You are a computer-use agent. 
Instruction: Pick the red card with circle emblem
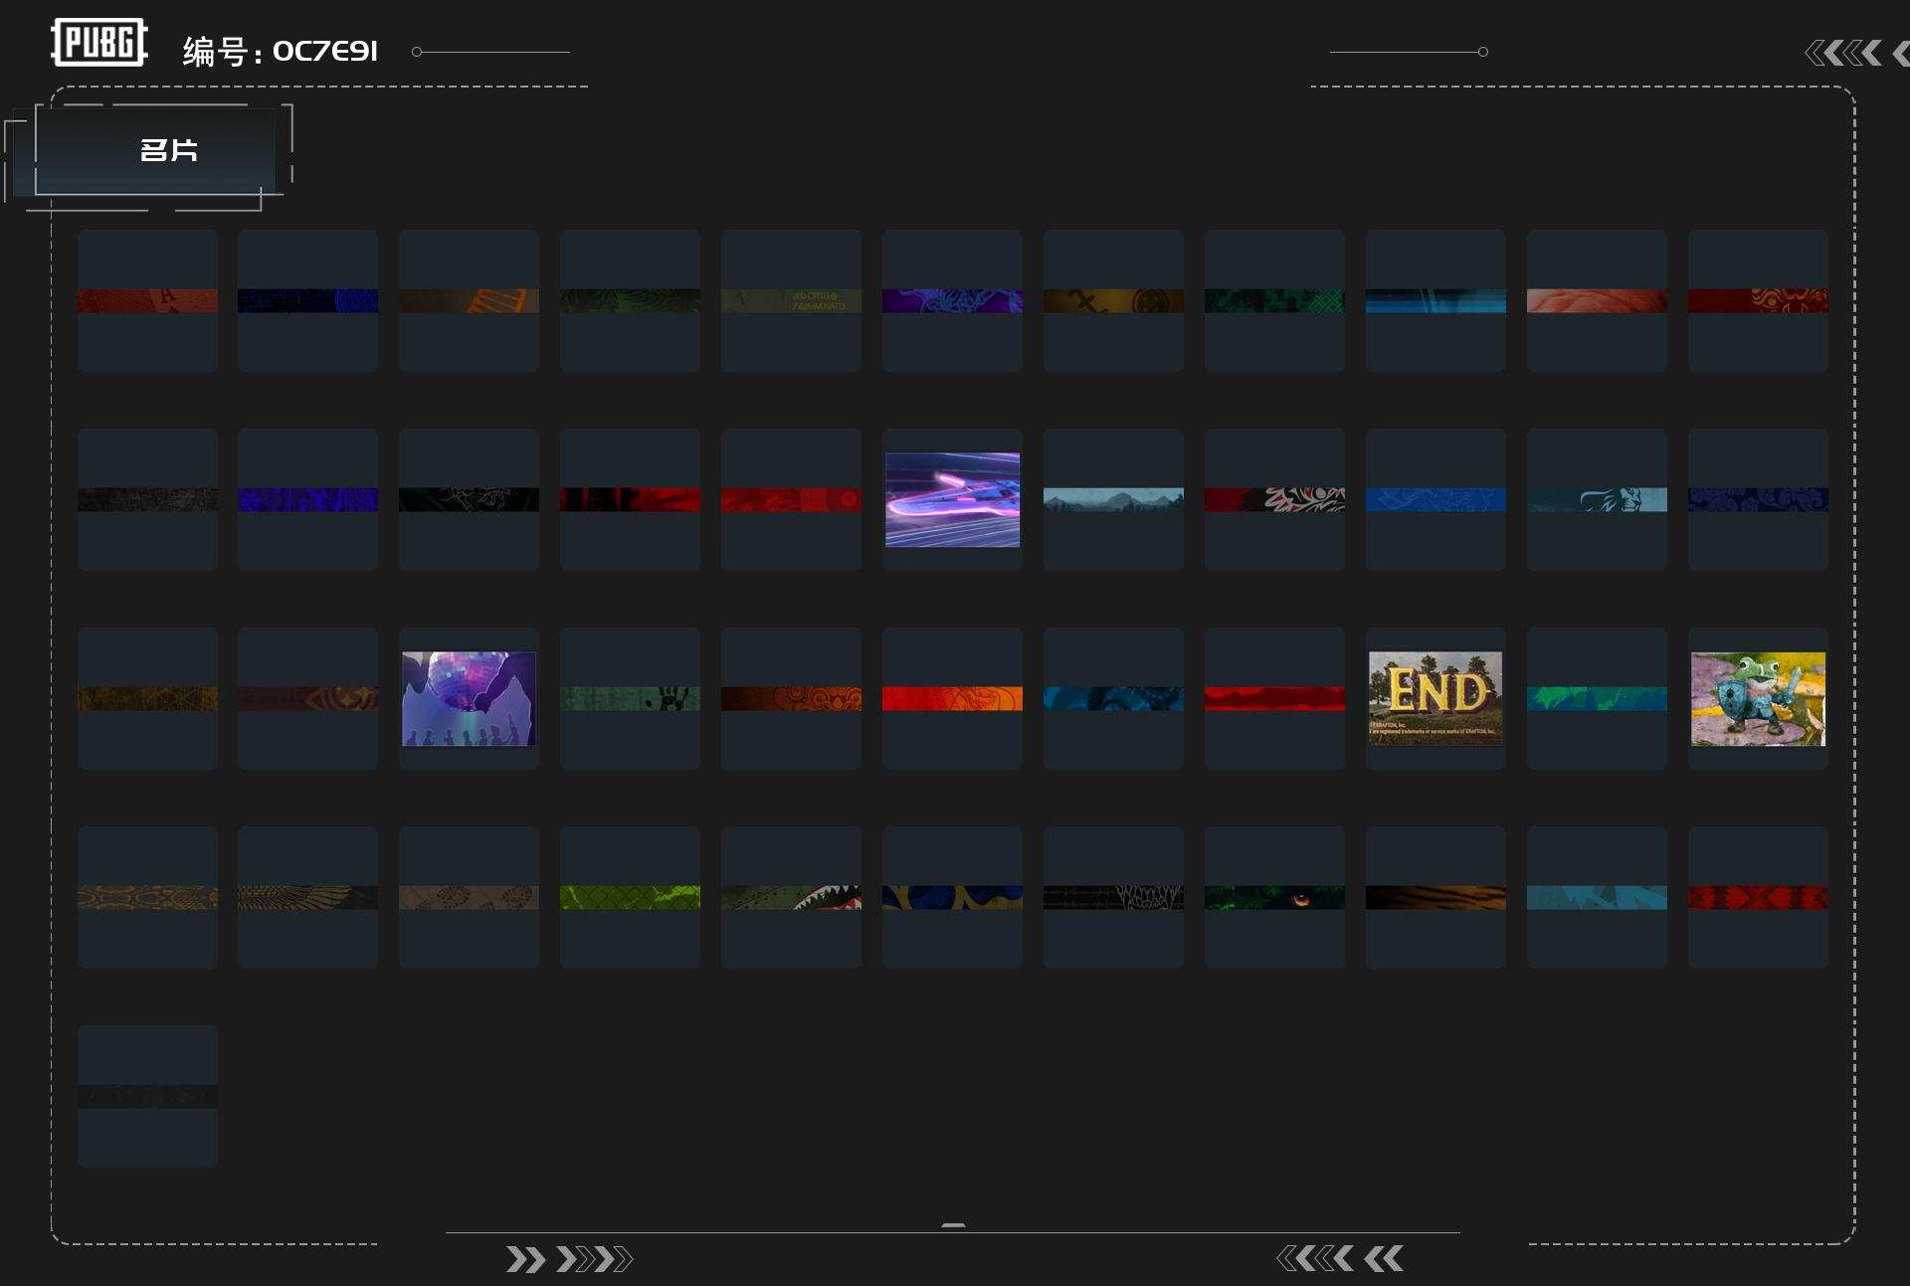point(791,499)
